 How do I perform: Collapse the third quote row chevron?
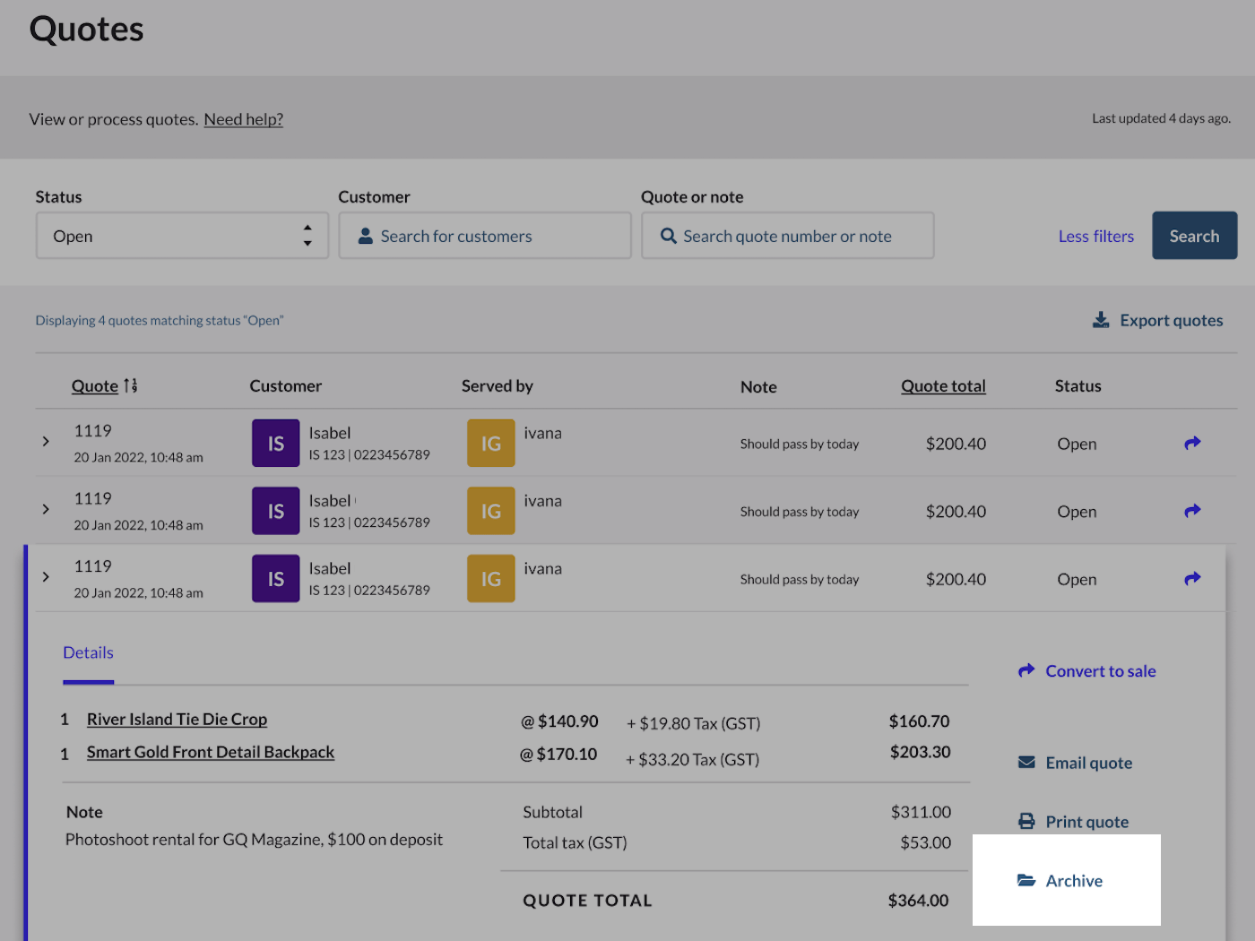(46, 577)
